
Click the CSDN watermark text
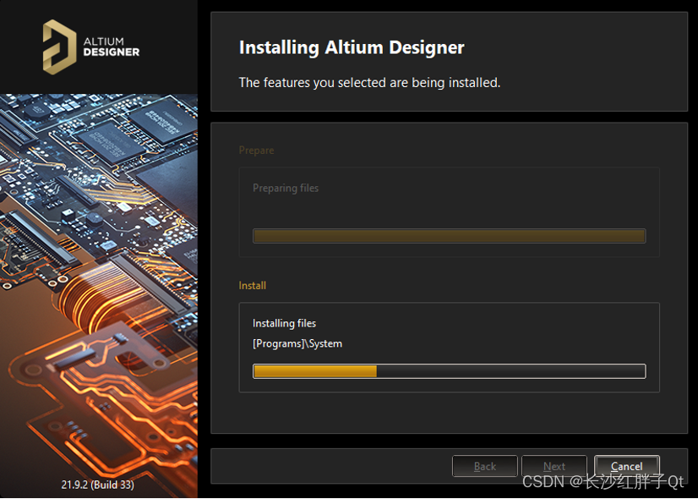[603, 482]
